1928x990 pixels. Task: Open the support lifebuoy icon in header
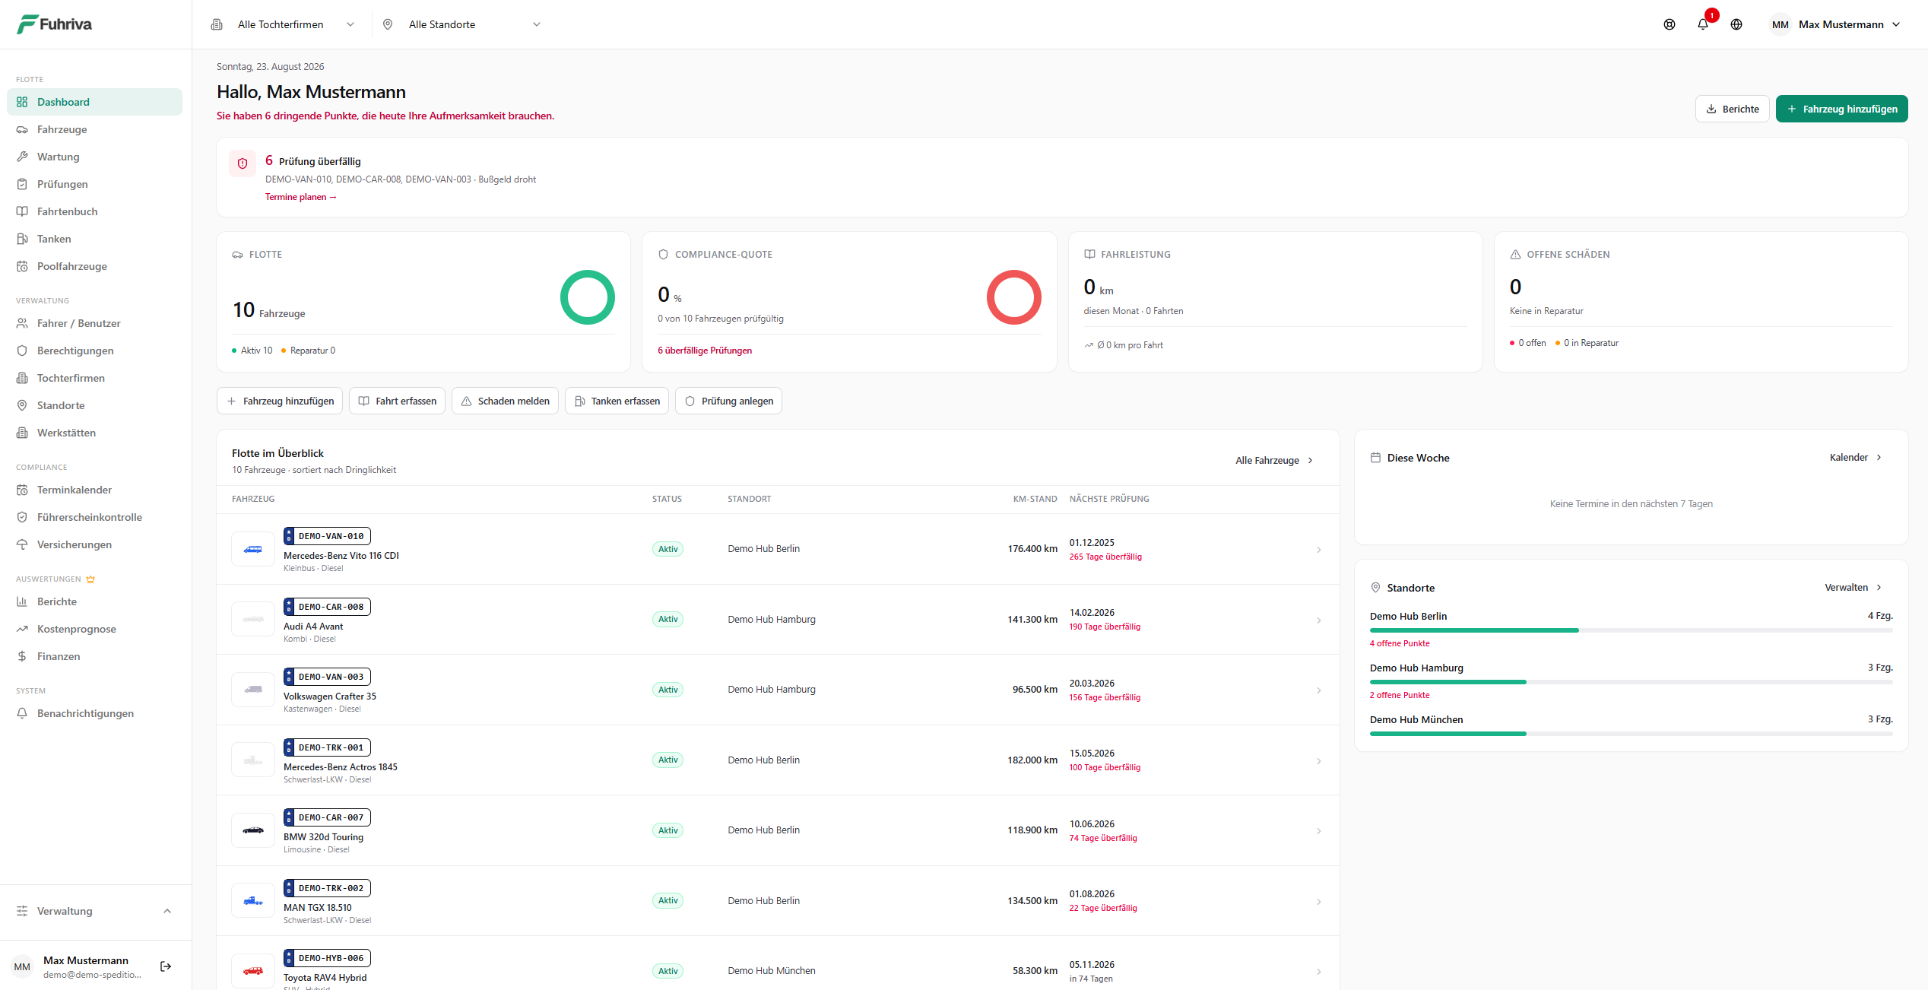pyautogui.click(x=1669, y=24)
